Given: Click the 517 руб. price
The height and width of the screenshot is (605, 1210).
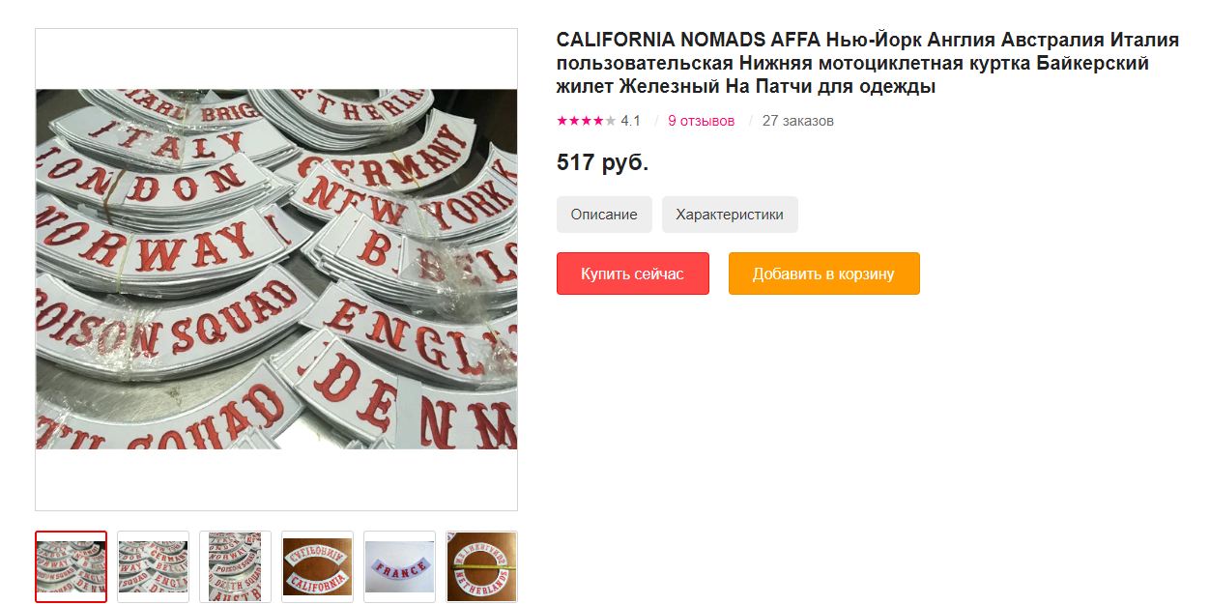Looking at the screenshot, I should [x=602, y=162].
